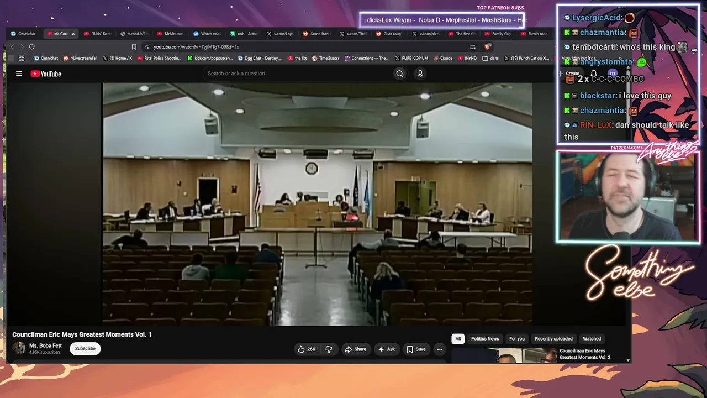The width and height of the screenshot is (707, 398).
Task: Click the YouTube search input field
Action: (297, 74)
